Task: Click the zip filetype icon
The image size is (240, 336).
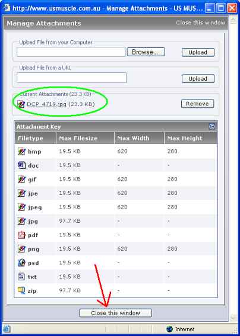Action: [x=21, y=290]
